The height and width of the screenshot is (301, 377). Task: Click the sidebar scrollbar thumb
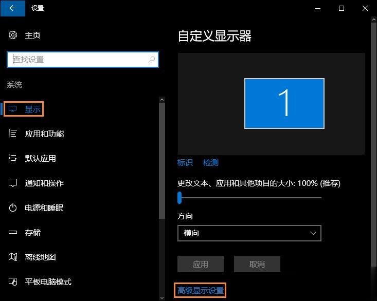coord(162,161)
